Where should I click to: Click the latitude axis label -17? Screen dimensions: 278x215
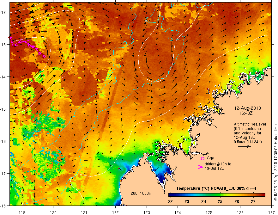click(3, 174)
